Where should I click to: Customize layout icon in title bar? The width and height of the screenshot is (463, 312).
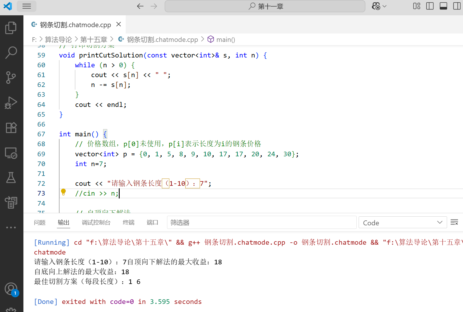(x=416, y=6)
